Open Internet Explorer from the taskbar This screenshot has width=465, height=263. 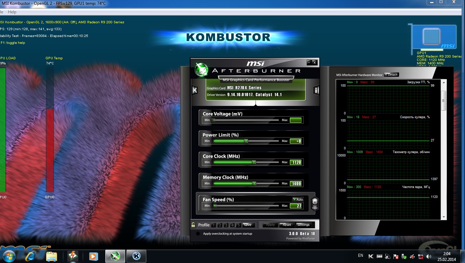(x=31, y=256)
